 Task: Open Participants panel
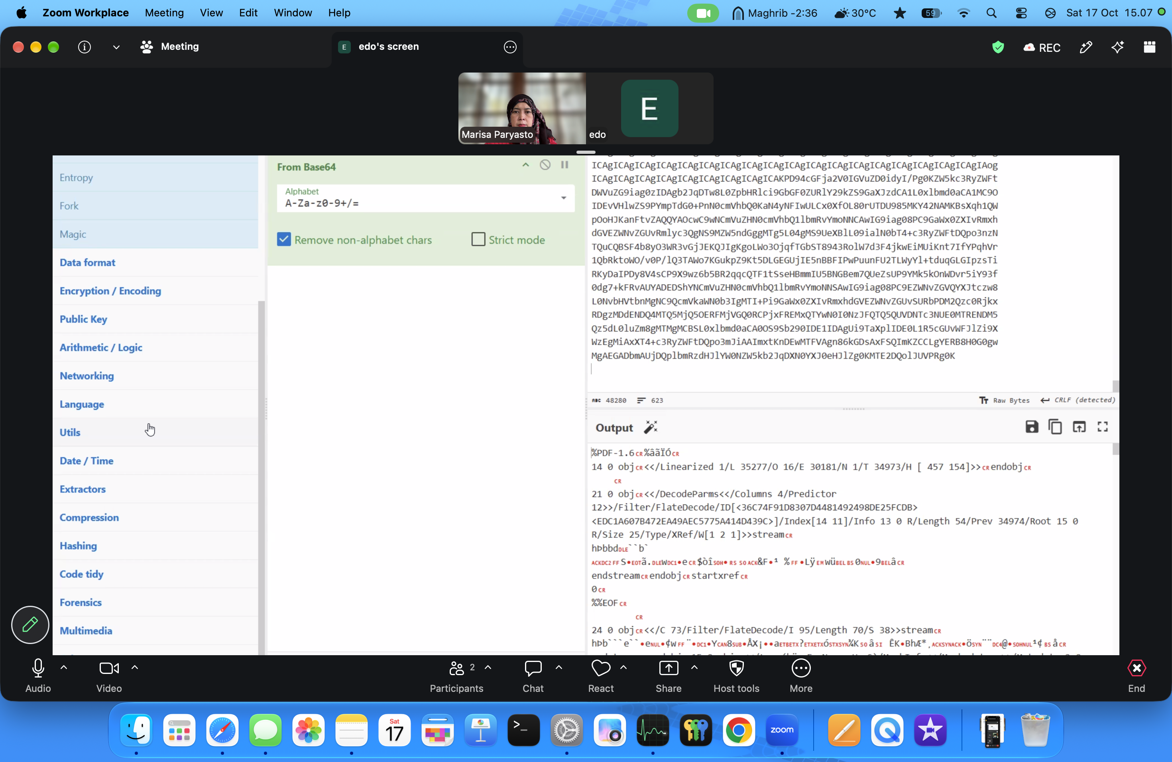click(456, 676)
